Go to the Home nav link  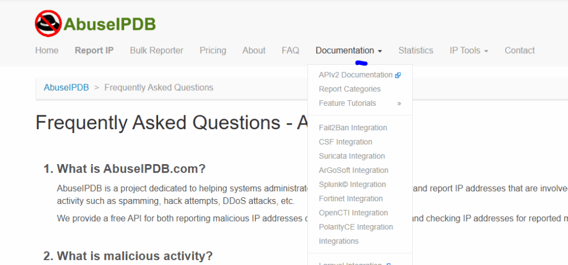point(47,50)
